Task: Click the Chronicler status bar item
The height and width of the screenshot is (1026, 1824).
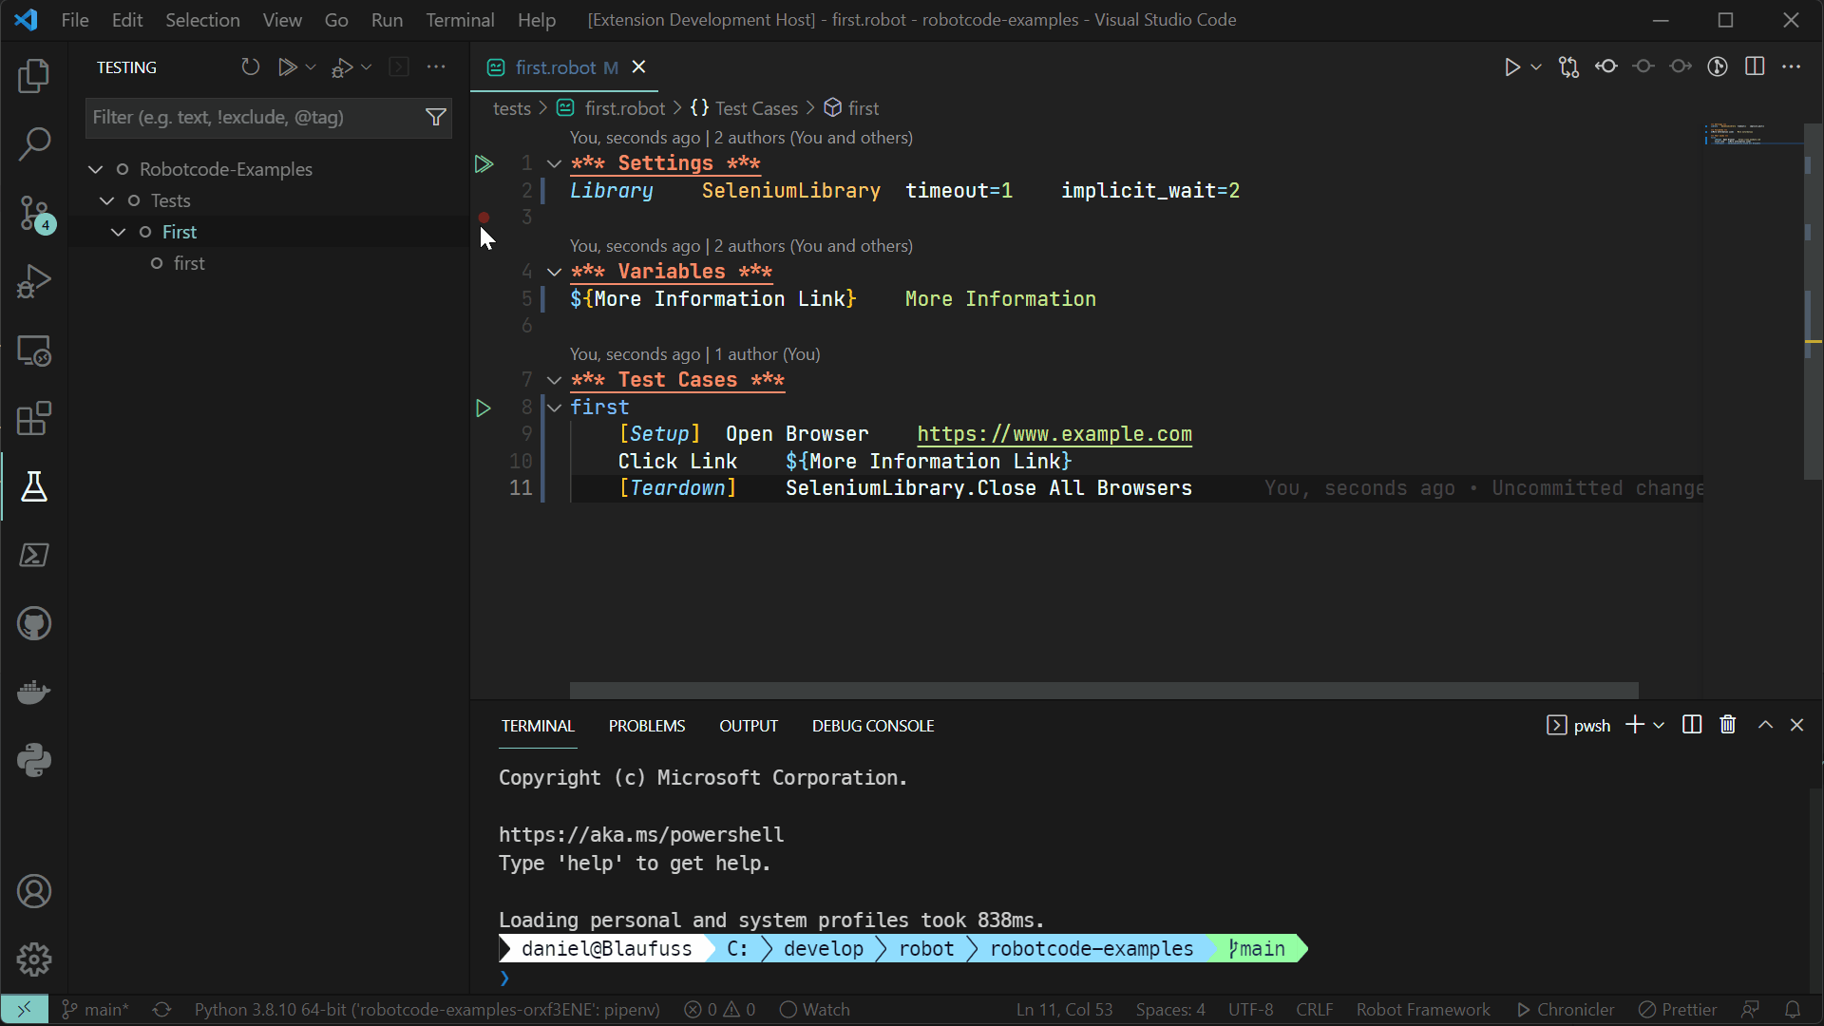Action: click(x=1565, y=1009)
